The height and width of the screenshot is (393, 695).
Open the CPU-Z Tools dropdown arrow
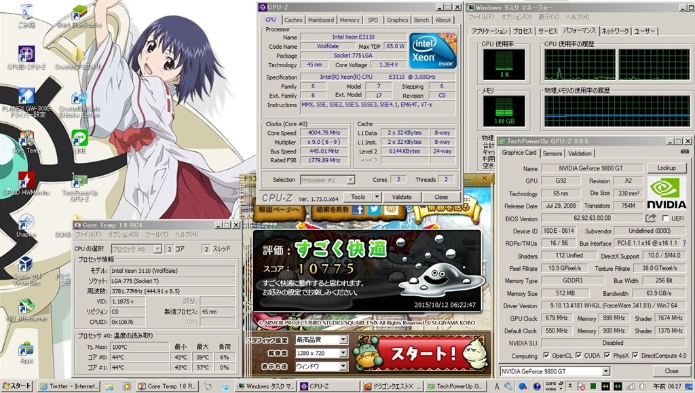(377, 197)
